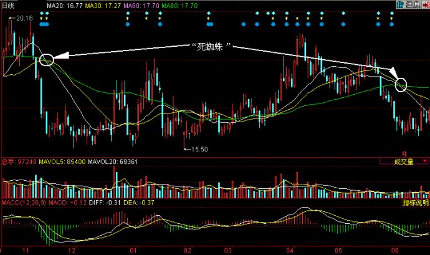This screenshot has height=255, width=430.
Task: Click the 指标说明 indicator help link
Action: (416, 203)
